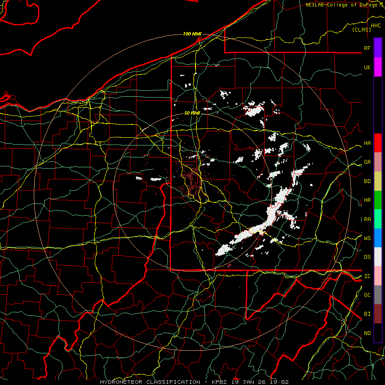
Task: Select the light pink IC swatch
Action: (x=378, y=276)
